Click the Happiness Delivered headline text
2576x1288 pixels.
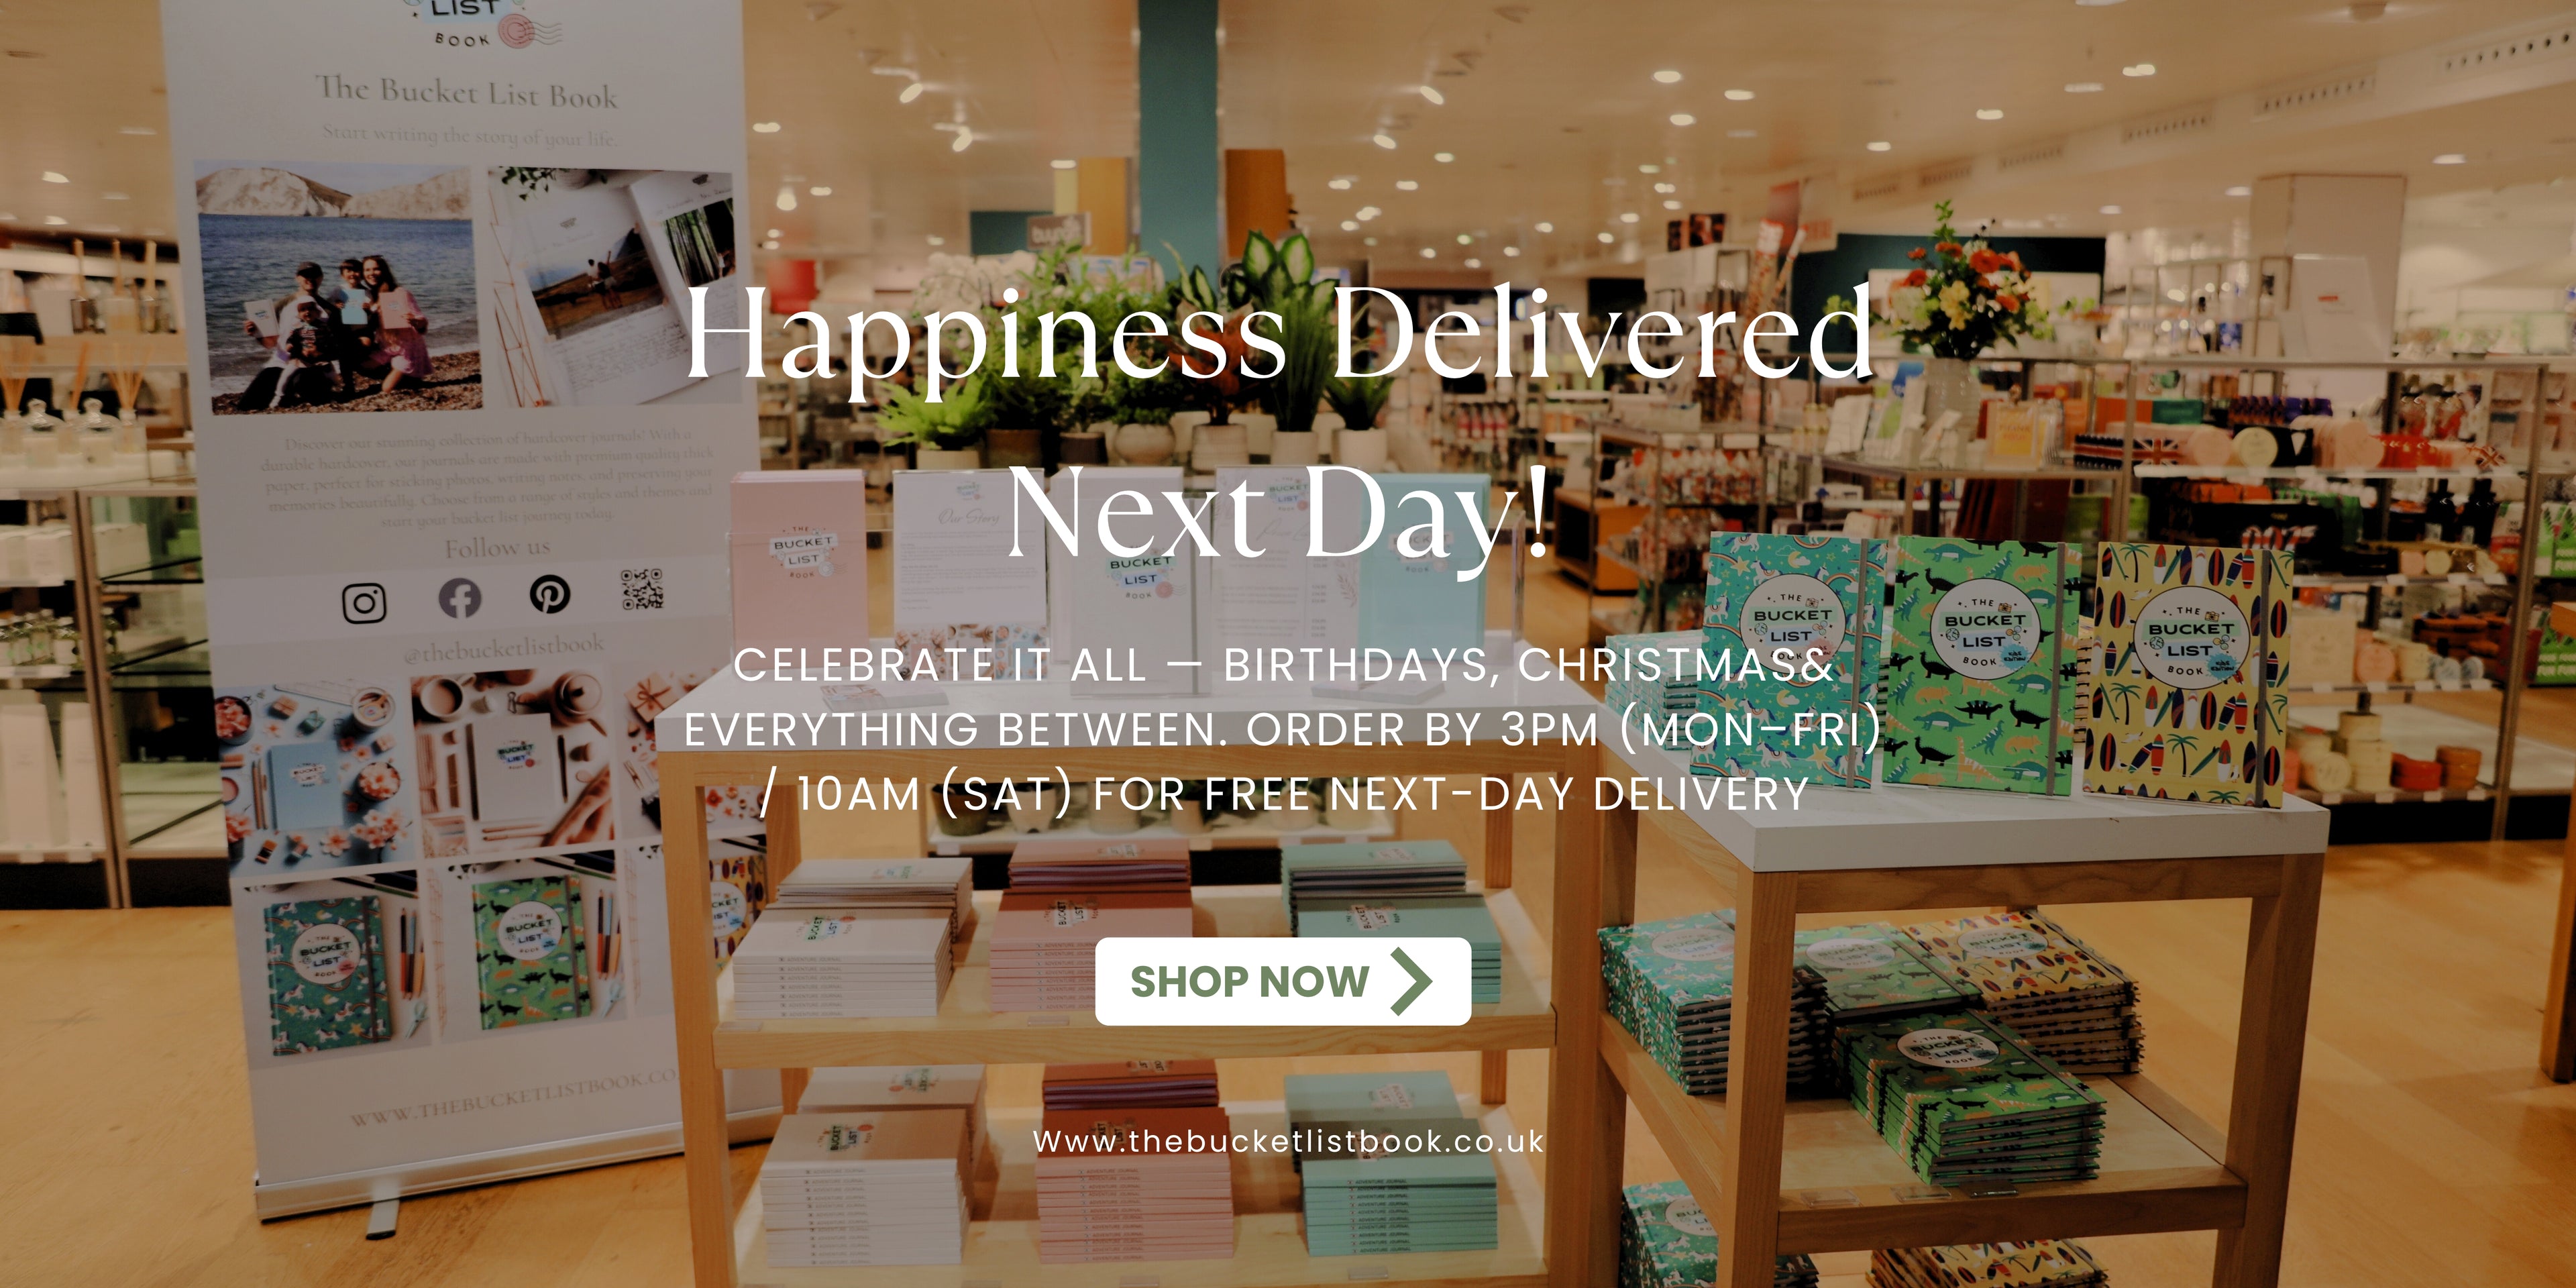point(1279,335)
